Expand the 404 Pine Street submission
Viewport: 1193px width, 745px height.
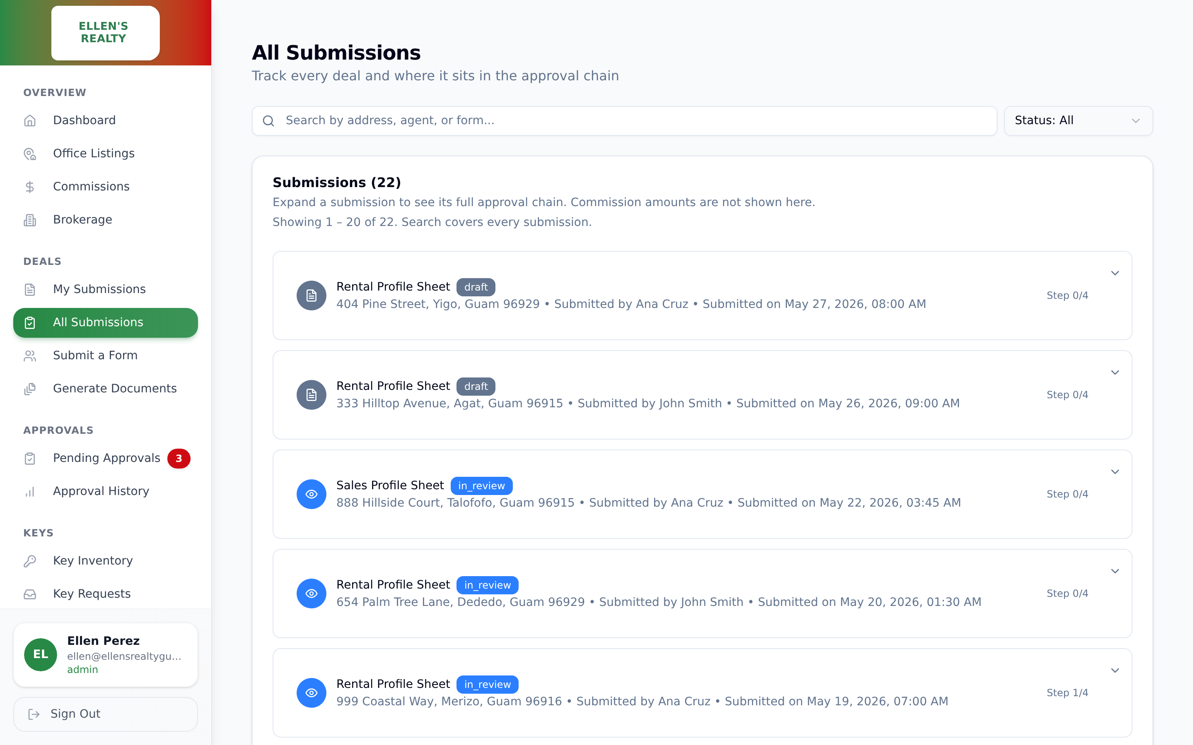1115,273
